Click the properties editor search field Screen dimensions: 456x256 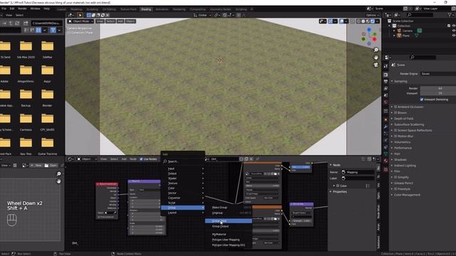coord(423,58)
